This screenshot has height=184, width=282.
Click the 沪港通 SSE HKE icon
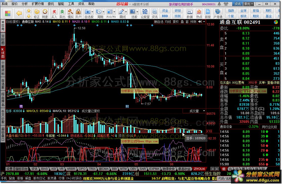click(217, 12)
